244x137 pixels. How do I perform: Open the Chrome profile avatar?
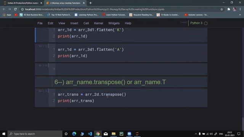click(234, 9)
